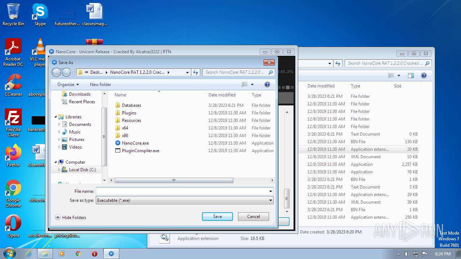The height and width of the screenshot is (259, 461).
Task: Select Recent Places in navigation pane
Action: 82,102
